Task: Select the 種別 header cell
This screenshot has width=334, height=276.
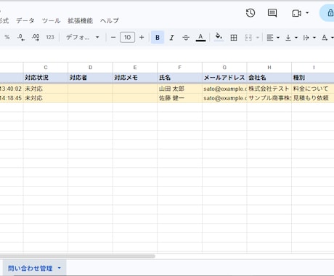Action: [x=313, y=78]
